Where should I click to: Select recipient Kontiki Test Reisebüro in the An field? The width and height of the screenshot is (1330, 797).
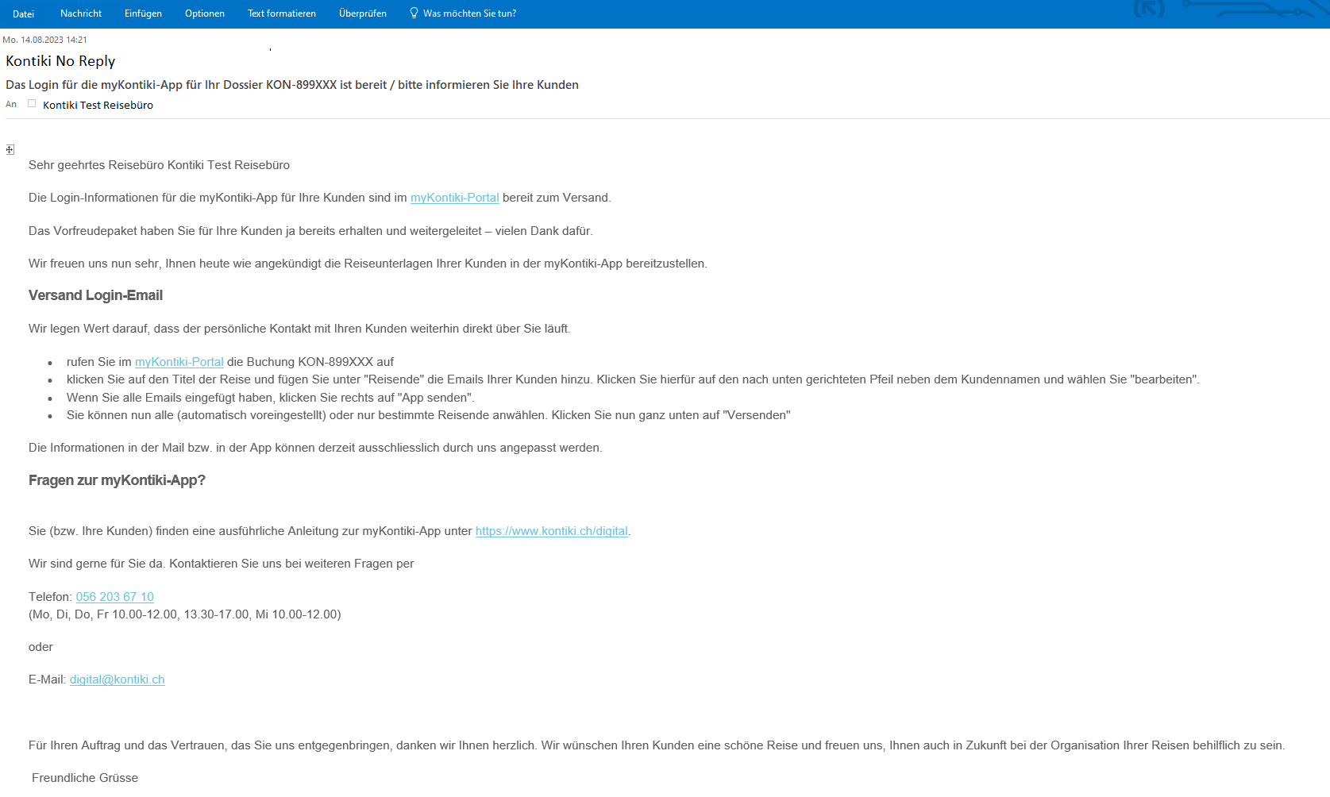[x=98, y=105]
